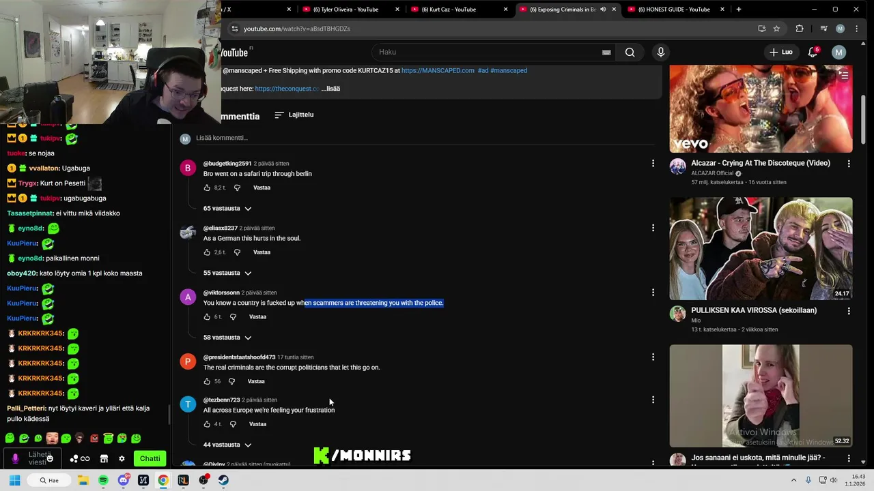Screen dimensions: 874x491
Task: Open OBS Studio from the taskbar
Action: tap(203, 480)
